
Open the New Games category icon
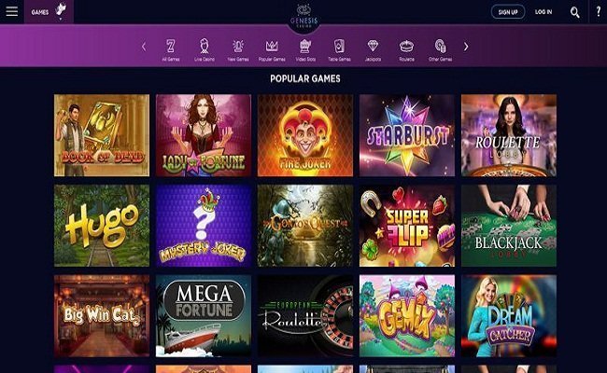coord(238,46)
